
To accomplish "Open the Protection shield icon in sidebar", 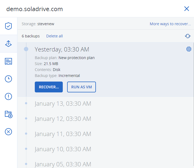I will tap(8, 26).
